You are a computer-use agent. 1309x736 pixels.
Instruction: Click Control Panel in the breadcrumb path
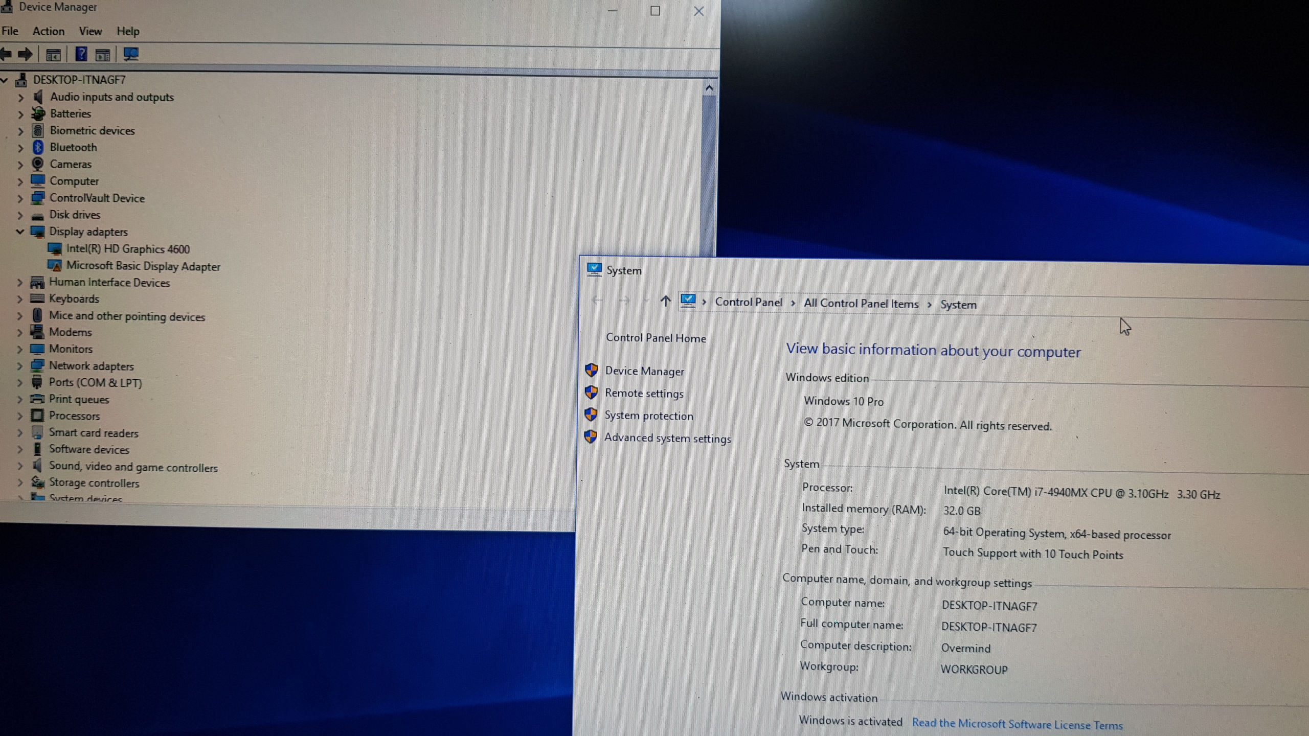coord(748,302)
